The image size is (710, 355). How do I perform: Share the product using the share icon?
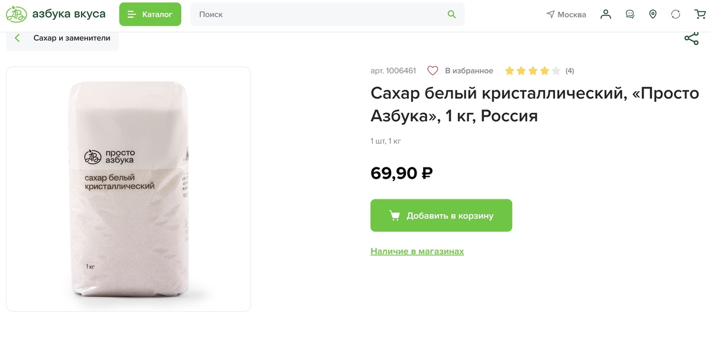(x=691, y=38)
